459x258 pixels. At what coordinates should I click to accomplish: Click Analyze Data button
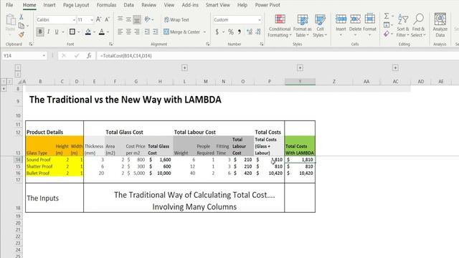(440, 26)
